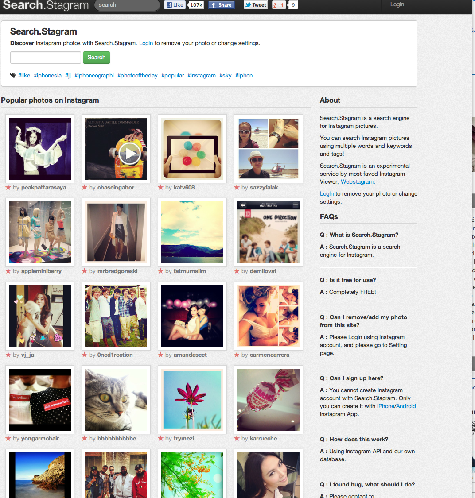Click the tag icon before #like
The image size is (475, 498).
coord(13,75)
